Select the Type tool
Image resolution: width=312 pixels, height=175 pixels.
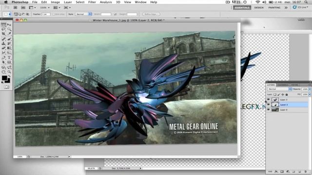click(9, 58)
